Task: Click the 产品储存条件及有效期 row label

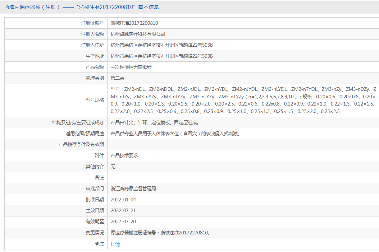Action: point(81,144)
